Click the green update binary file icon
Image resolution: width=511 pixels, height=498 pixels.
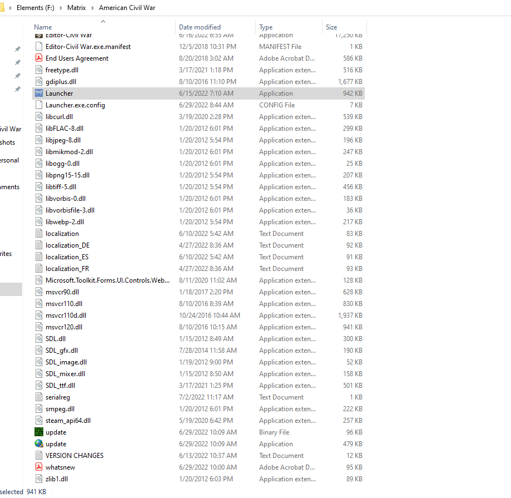pos(39,432)
